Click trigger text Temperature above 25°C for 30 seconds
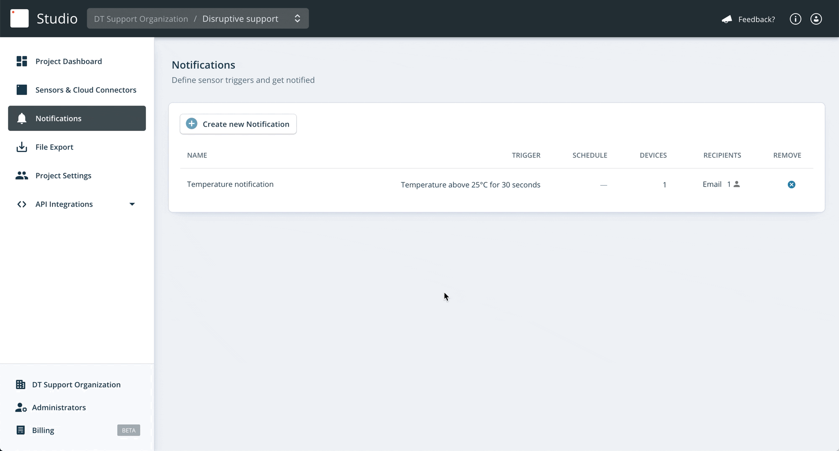The width and height of the screenshot is (839, 451). pyautogui.click(x=471, y=185)
